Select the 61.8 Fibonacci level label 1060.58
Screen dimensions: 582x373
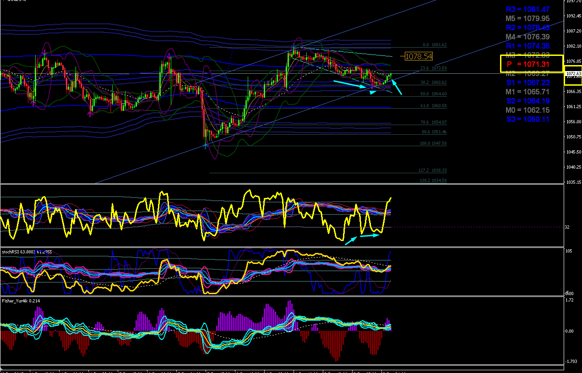point(433,106)
